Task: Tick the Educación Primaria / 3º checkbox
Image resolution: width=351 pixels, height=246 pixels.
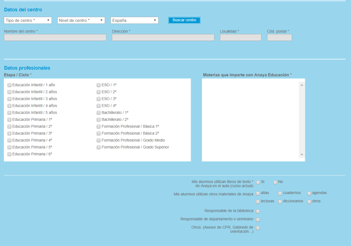Action: pyautogui.click(x=10, y=133)
